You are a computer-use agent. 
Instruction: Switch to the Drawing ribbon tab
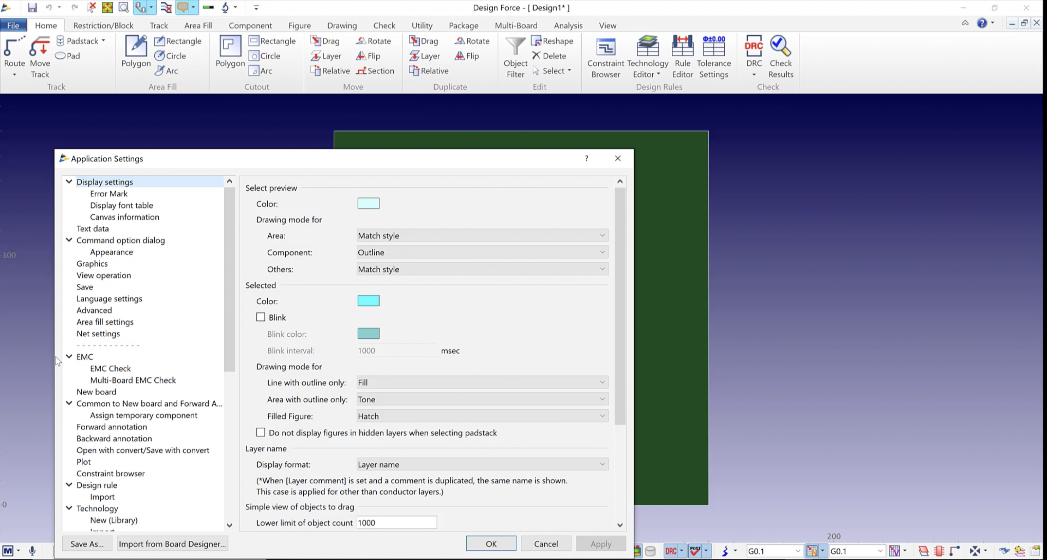click(342, 25)
